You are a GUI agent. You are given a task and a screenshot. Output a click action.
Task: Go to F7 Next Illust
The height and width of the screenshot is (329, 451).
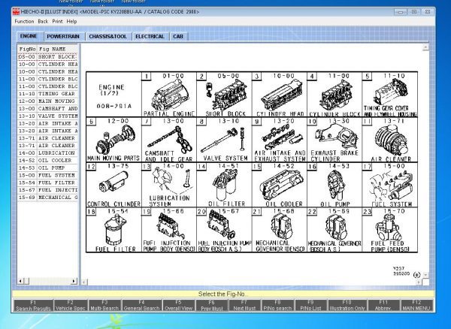coord(244,306)
